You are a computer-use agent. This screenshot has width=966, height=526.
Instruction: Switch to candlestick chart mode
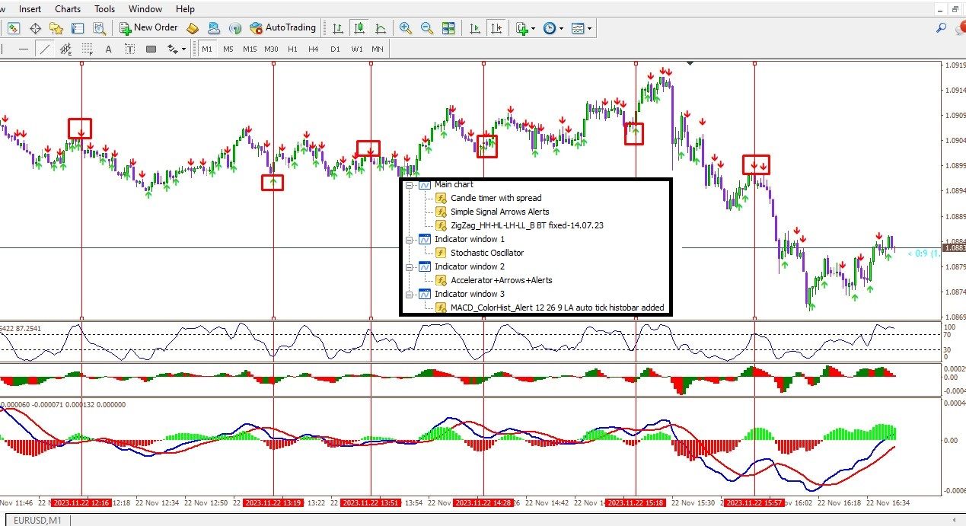coord(359,28)
